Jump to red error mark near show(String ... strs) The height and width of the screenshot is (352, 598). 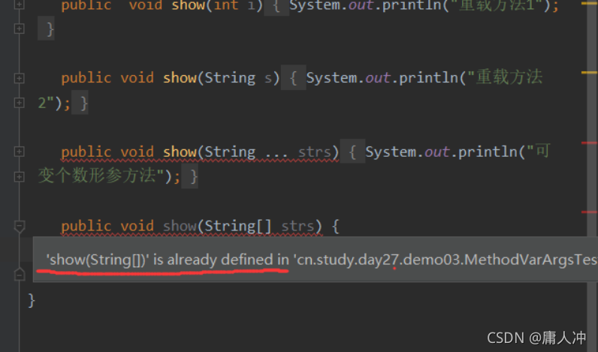pos(589,143)
